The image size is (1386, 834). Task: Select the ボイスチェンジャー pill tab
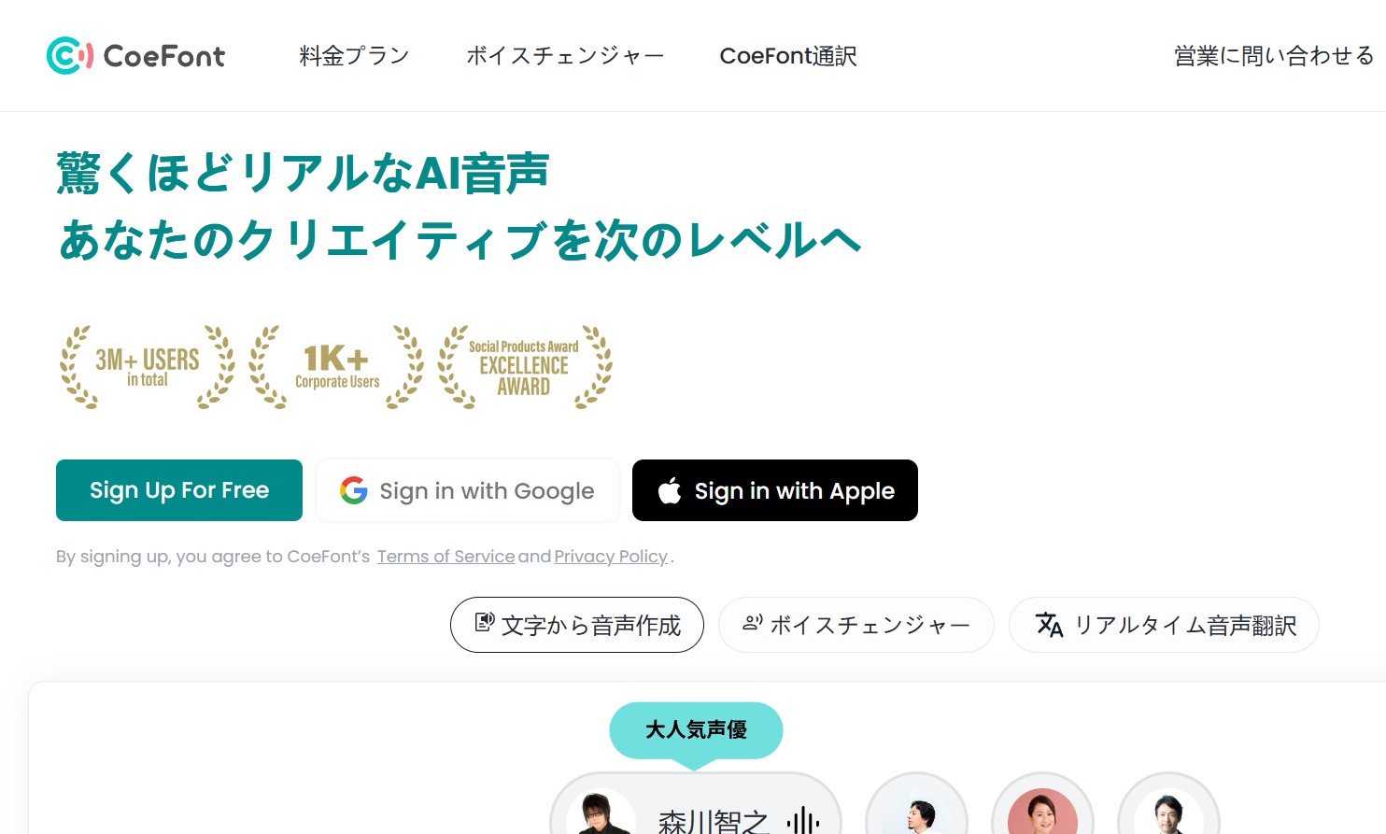856,625
